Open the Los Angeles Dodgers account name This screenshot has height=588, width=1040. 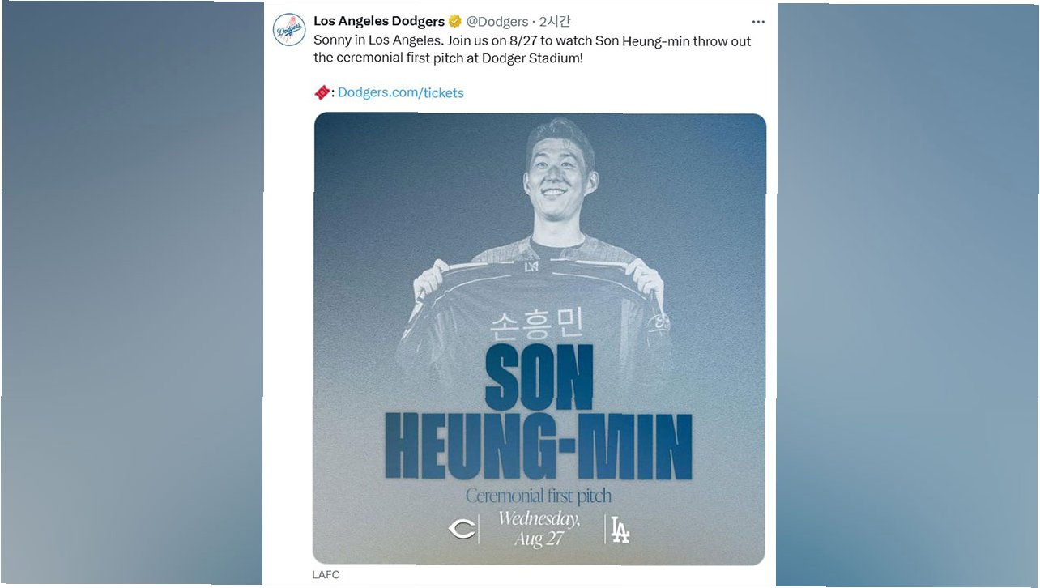[x=379, y=22]
